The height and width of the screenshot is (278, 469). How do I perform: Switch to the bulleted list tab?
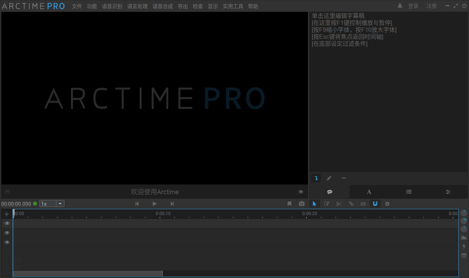click(409, 192)
